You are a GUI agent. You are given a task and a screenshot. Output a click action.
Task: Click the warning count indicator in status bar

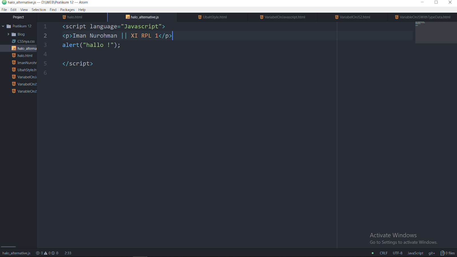tap(46, 253)
